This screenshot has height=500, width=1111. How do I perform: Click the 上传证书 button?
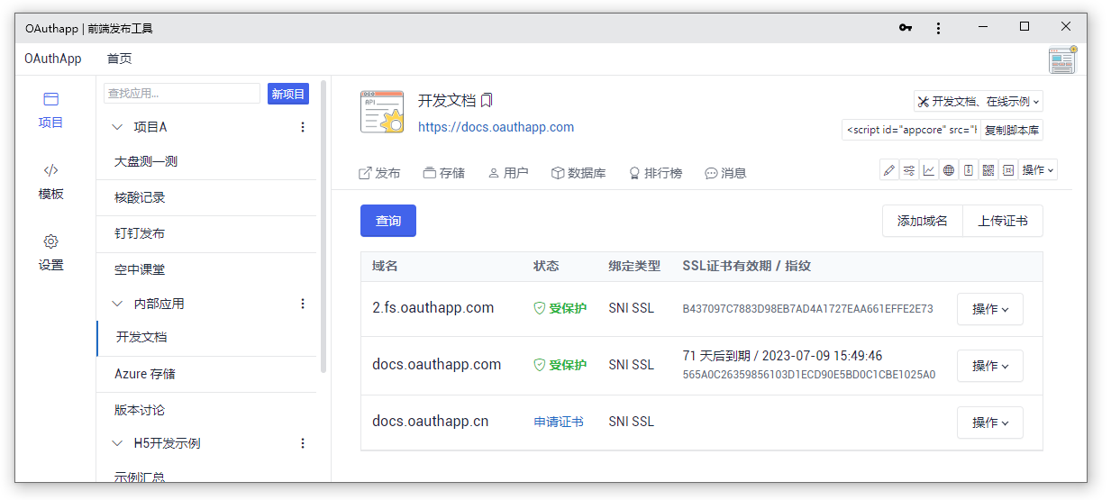(x=1003, y=221)
